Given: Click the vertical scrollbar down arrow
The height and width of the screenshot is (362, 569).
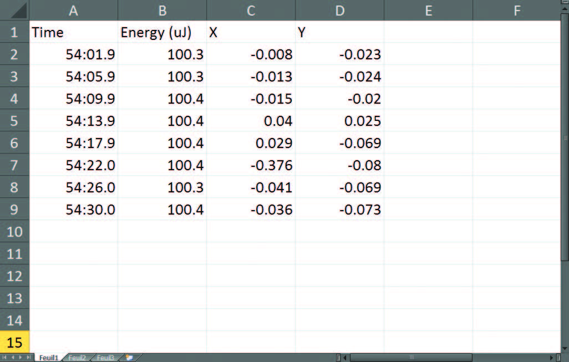Looking at the screenshot, I should 565,348.
